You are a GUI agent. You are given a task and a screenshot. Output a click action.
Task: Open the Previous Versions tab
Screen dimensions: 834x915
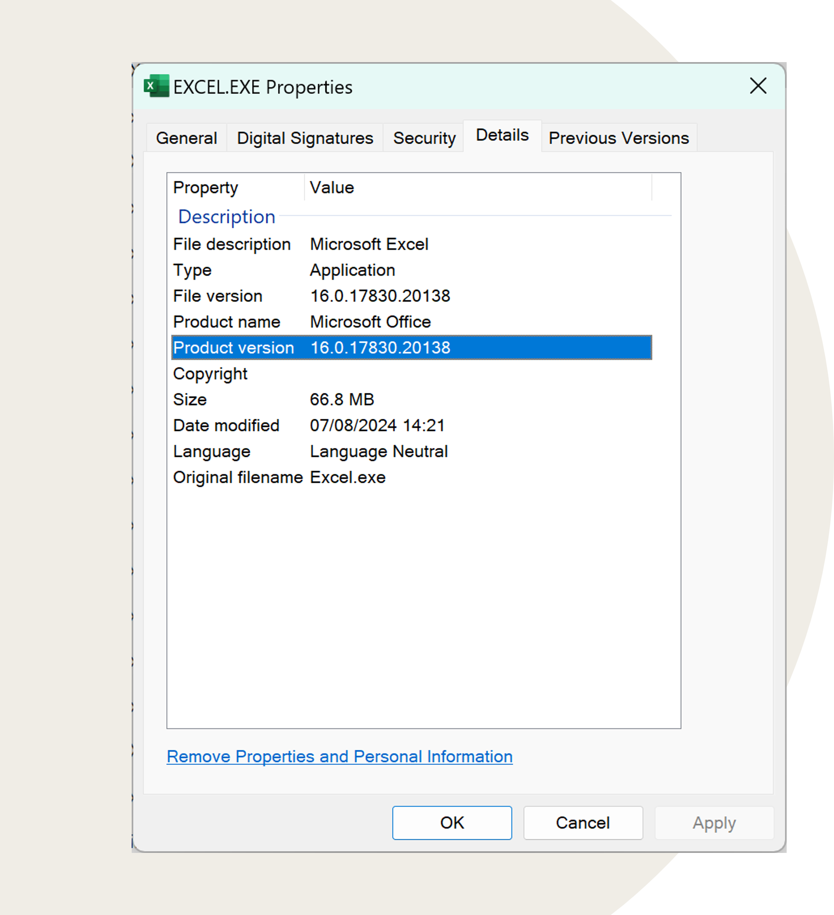coord(618,138)
